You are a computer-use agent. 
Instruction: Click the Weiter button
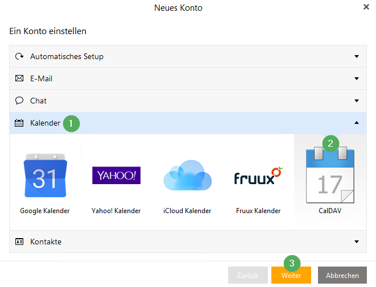291,275
